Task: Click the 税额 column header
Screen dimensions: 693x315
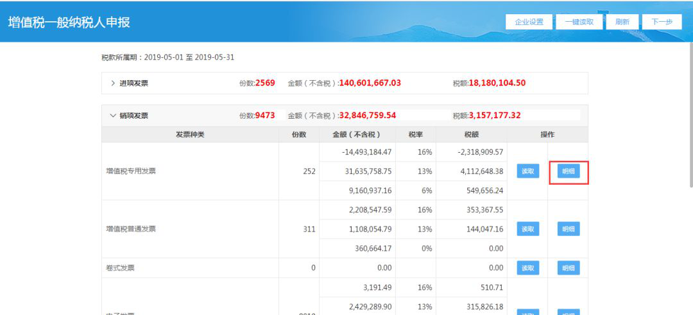Action: point(471,135)
